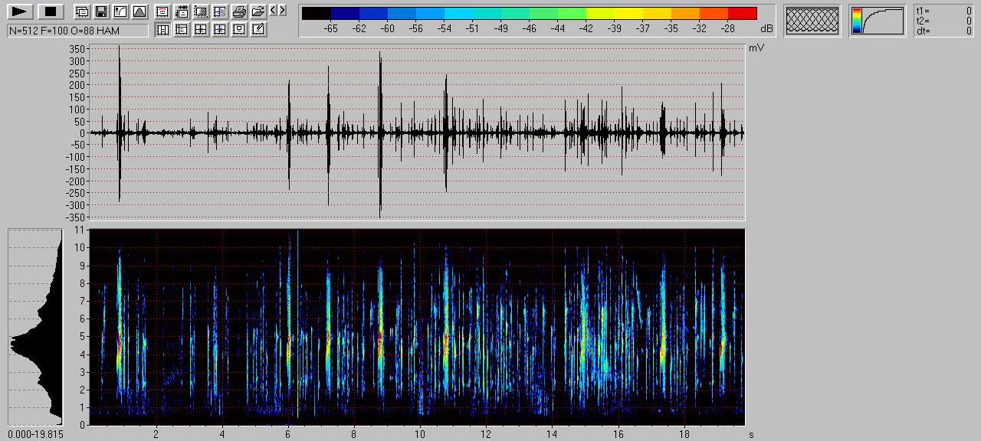
Task: Open the color palette curve box
Action: (878, 21)
